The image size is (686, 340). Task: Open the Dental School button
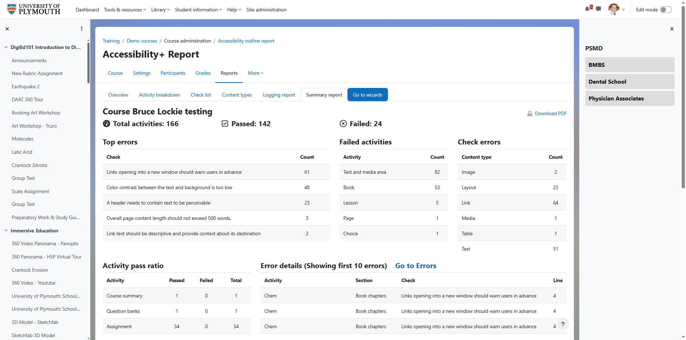click(x=630, y=82)
